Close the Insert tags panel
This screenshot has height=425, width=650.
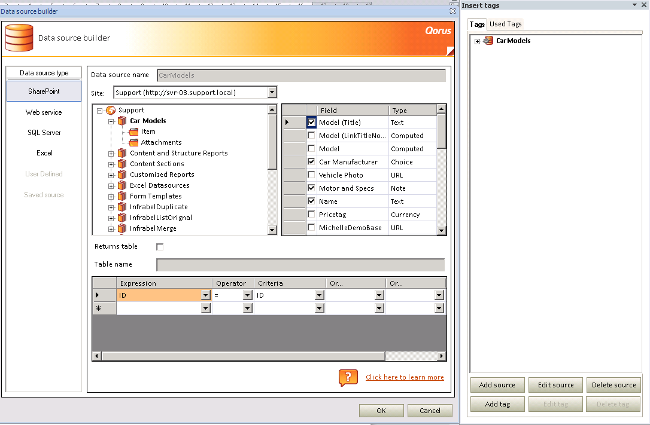644,5
